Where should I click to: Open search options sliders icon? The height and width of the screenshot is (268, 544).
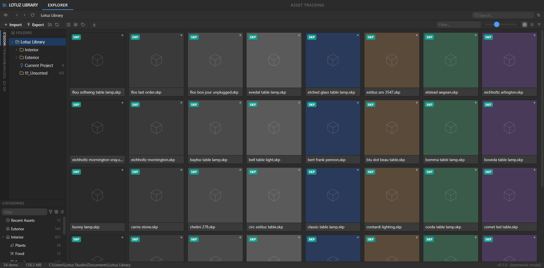pos(539,15)
